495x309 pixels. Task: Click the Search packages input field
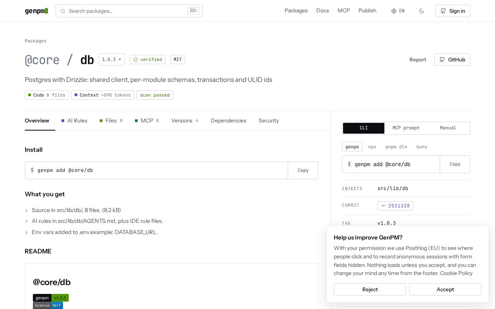tap(129, 11)
